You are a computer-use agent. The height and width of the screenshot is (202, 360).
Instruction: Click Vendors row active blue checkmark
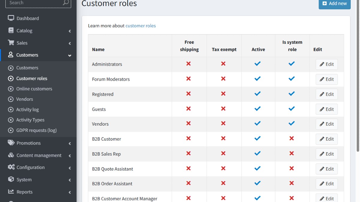click(257, 123)
